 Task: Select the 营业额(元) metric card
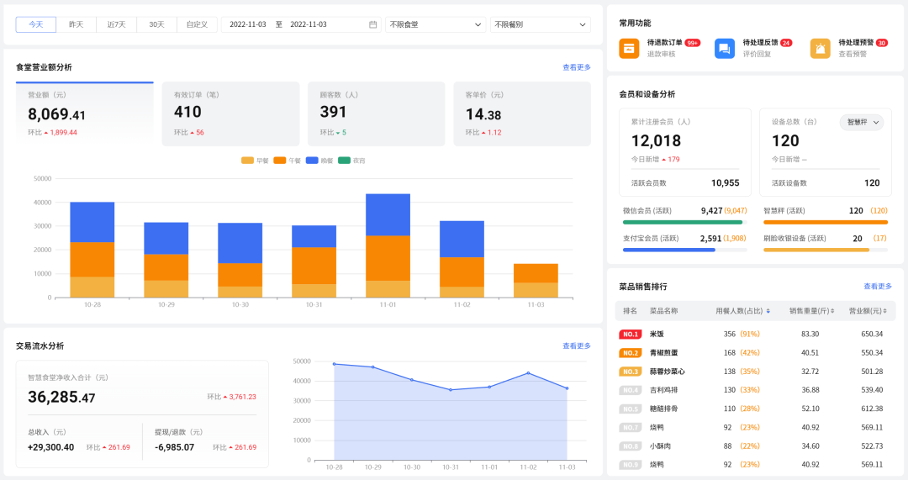tap(85, 114)
